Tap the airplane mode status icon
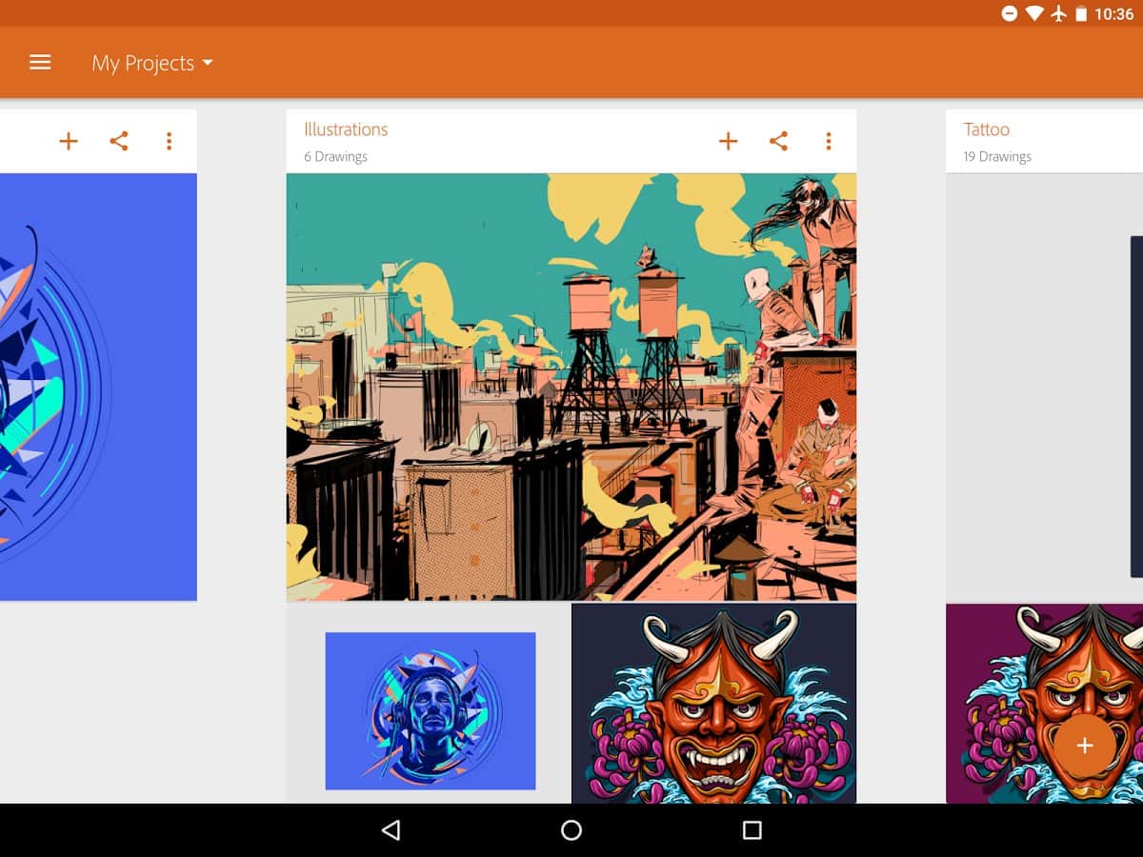This screenshot has width=1143, height=857. tap(1058, 14)
